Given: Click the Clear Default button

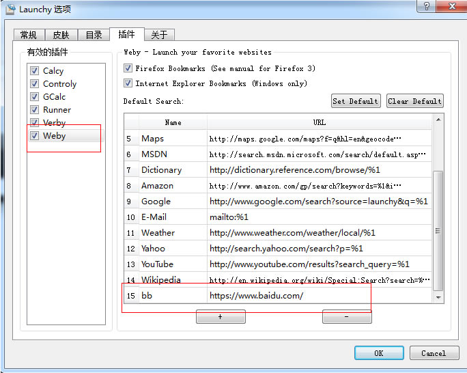Looking at the screenshot, I should click(415, 101).
